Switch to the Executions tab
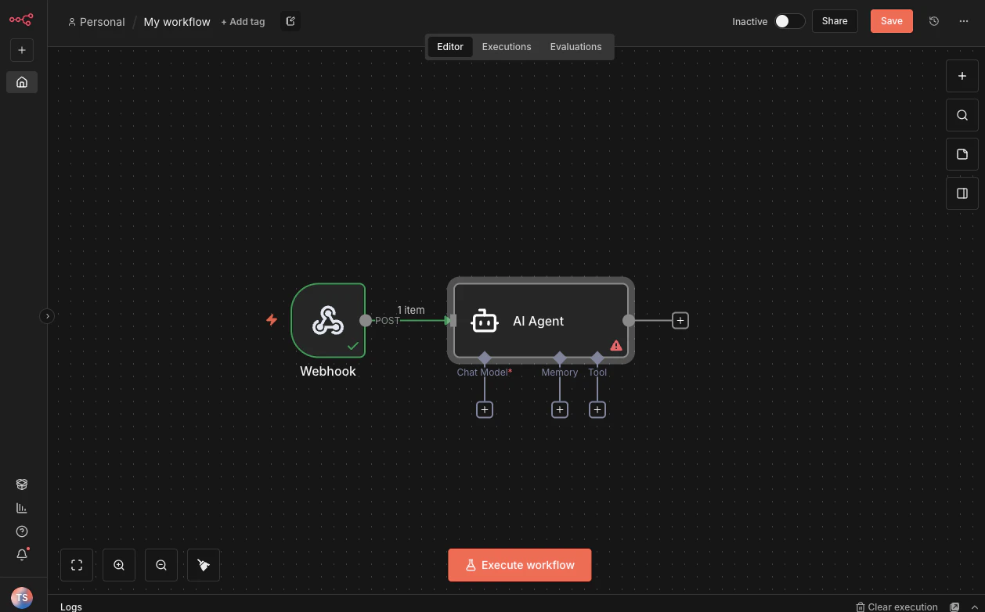 (507, 47)
